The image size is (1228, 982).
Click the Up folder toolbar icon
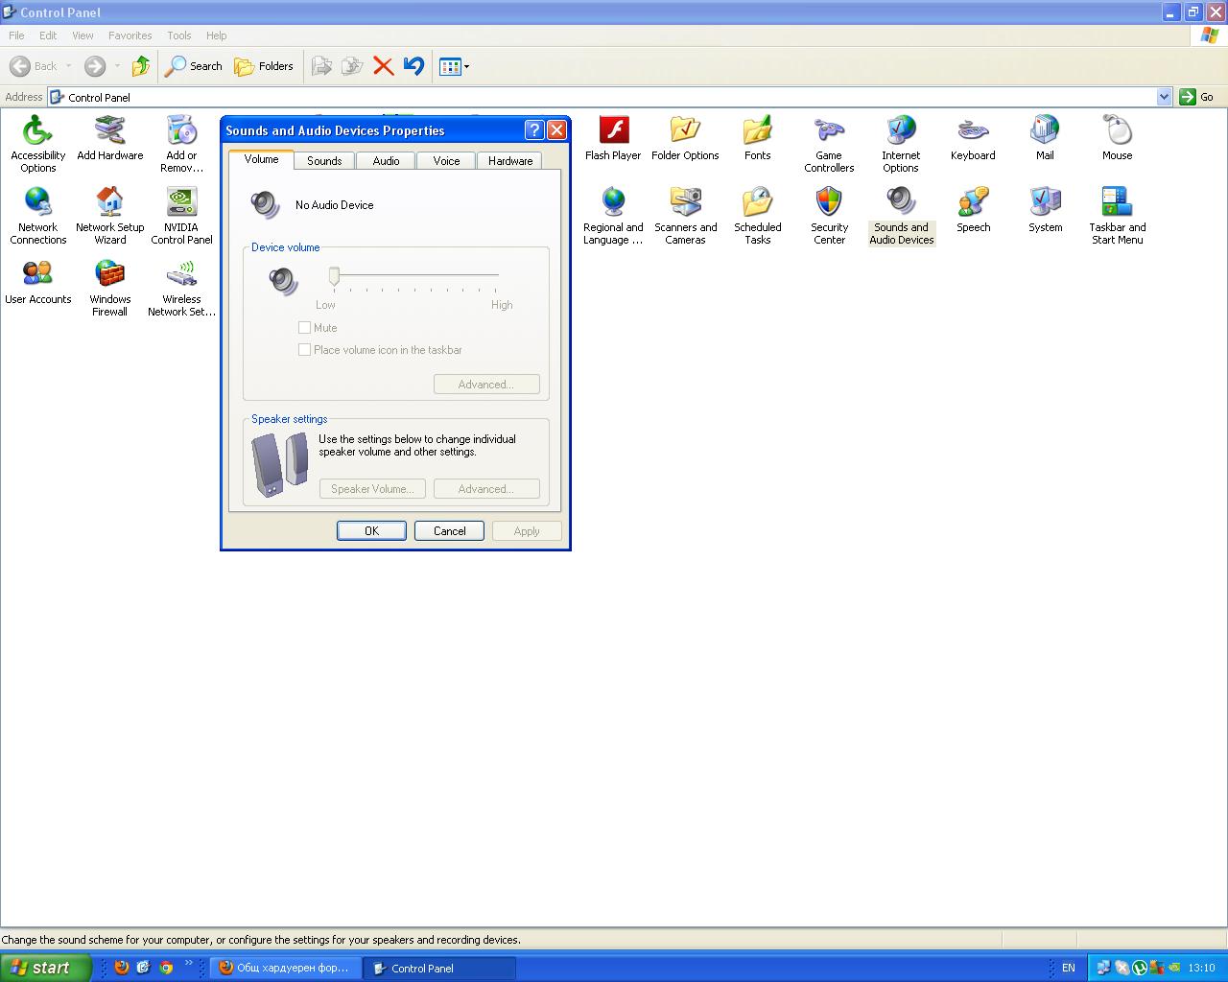(x=141, y=66)
